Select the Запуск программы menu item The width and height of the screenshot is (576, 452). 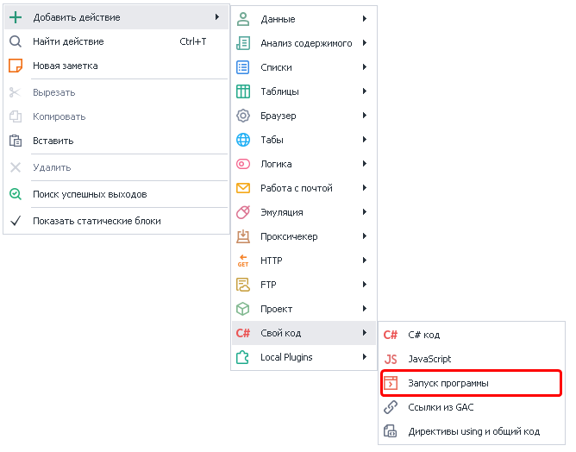pos(448,383)
